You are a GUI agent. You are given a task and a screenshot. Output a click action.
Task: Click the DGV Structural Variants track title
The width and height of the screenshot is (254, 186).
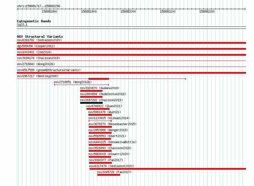coord(40,37)
